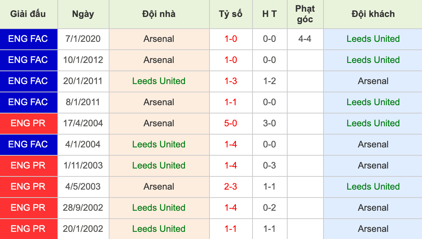Click the Giải đấu column header
The image size is (422, 239).
click(x=28, y=14)
